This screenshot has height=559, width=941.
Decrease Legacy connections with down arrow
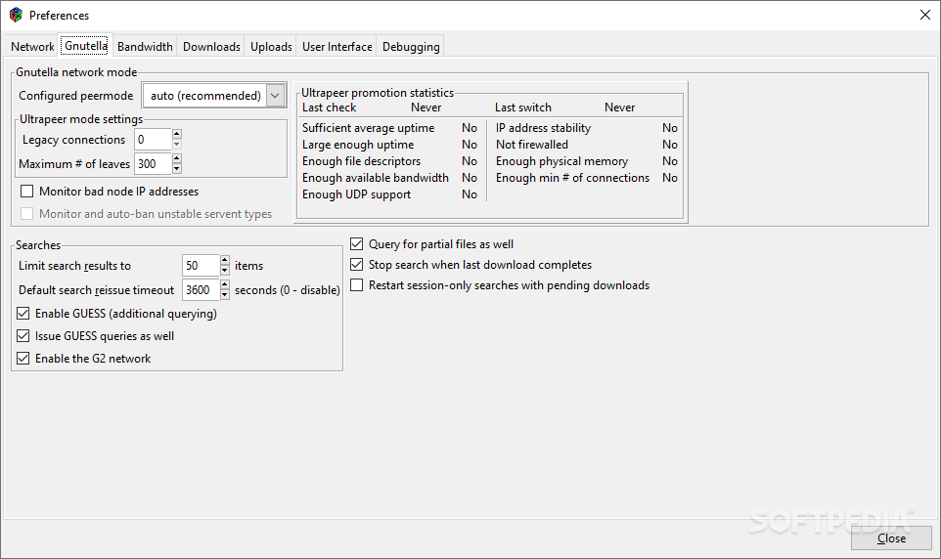pos(176,145)
